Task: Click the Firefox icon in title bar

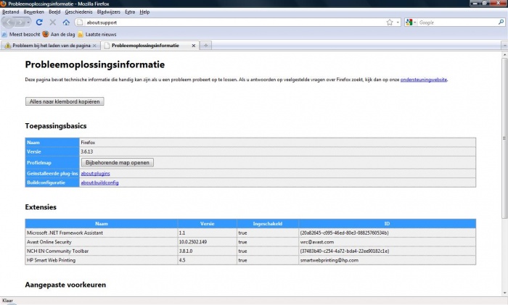Action: [x=3, y=4]
